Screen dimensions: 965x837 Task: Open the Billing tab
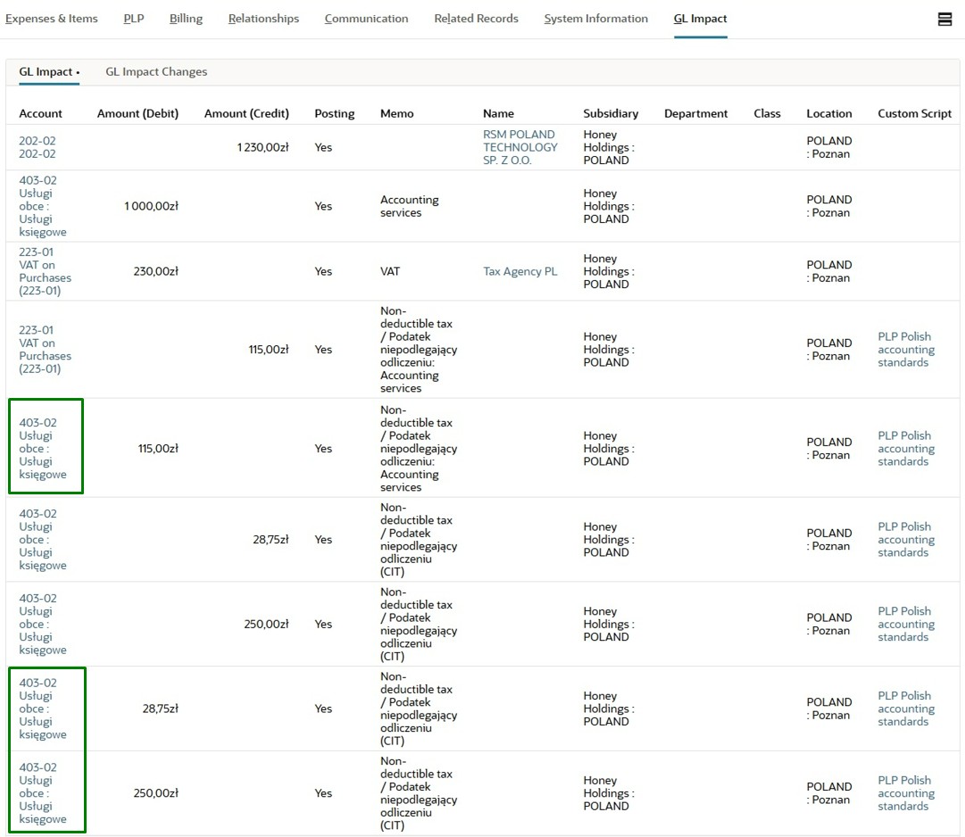pyautogui.click(x=186, y=19)
